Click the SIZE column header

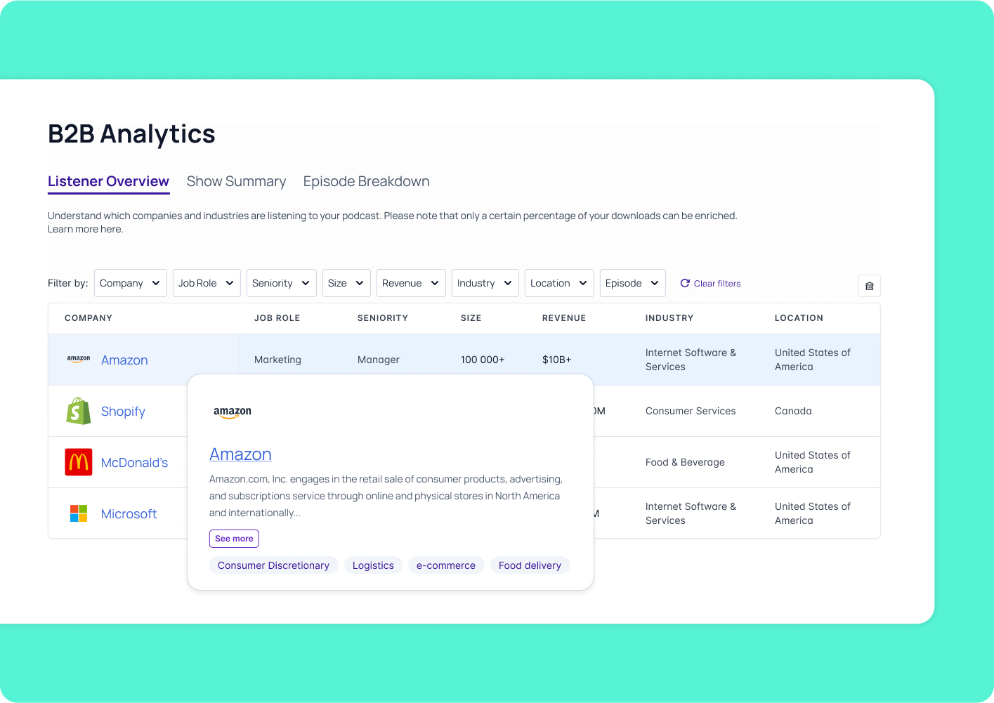471,318
